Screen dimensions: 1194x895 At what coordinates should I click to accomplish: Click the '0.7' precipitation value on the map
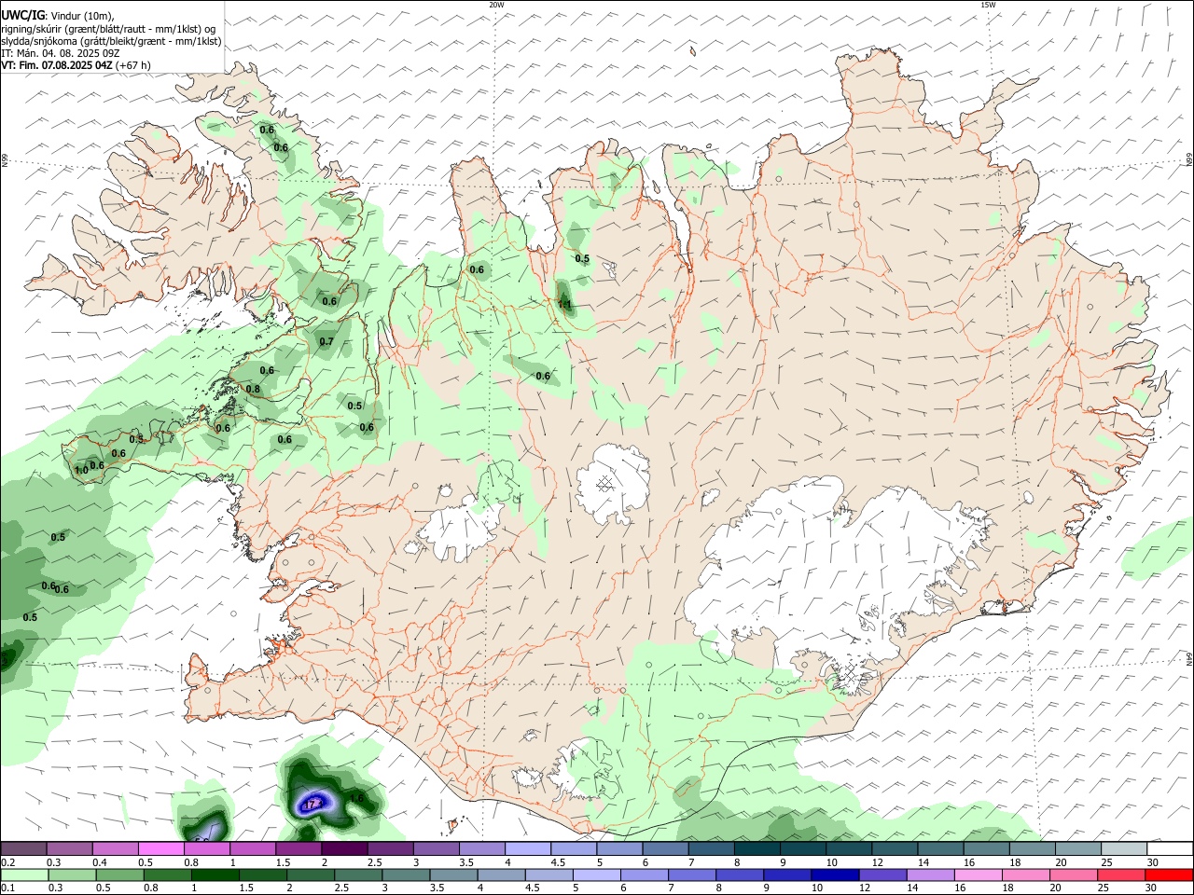click(326, 341)
